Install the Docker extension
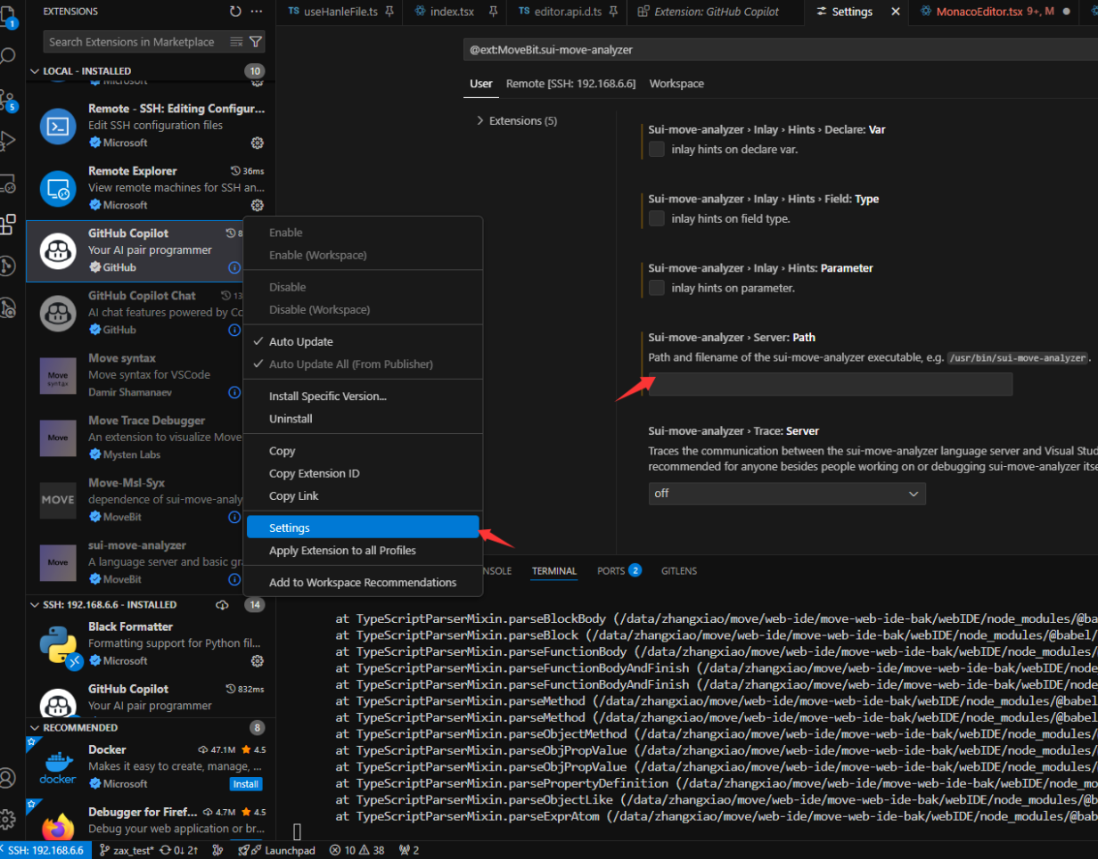Screen dimensions: 1098x859 pos(245,784)
